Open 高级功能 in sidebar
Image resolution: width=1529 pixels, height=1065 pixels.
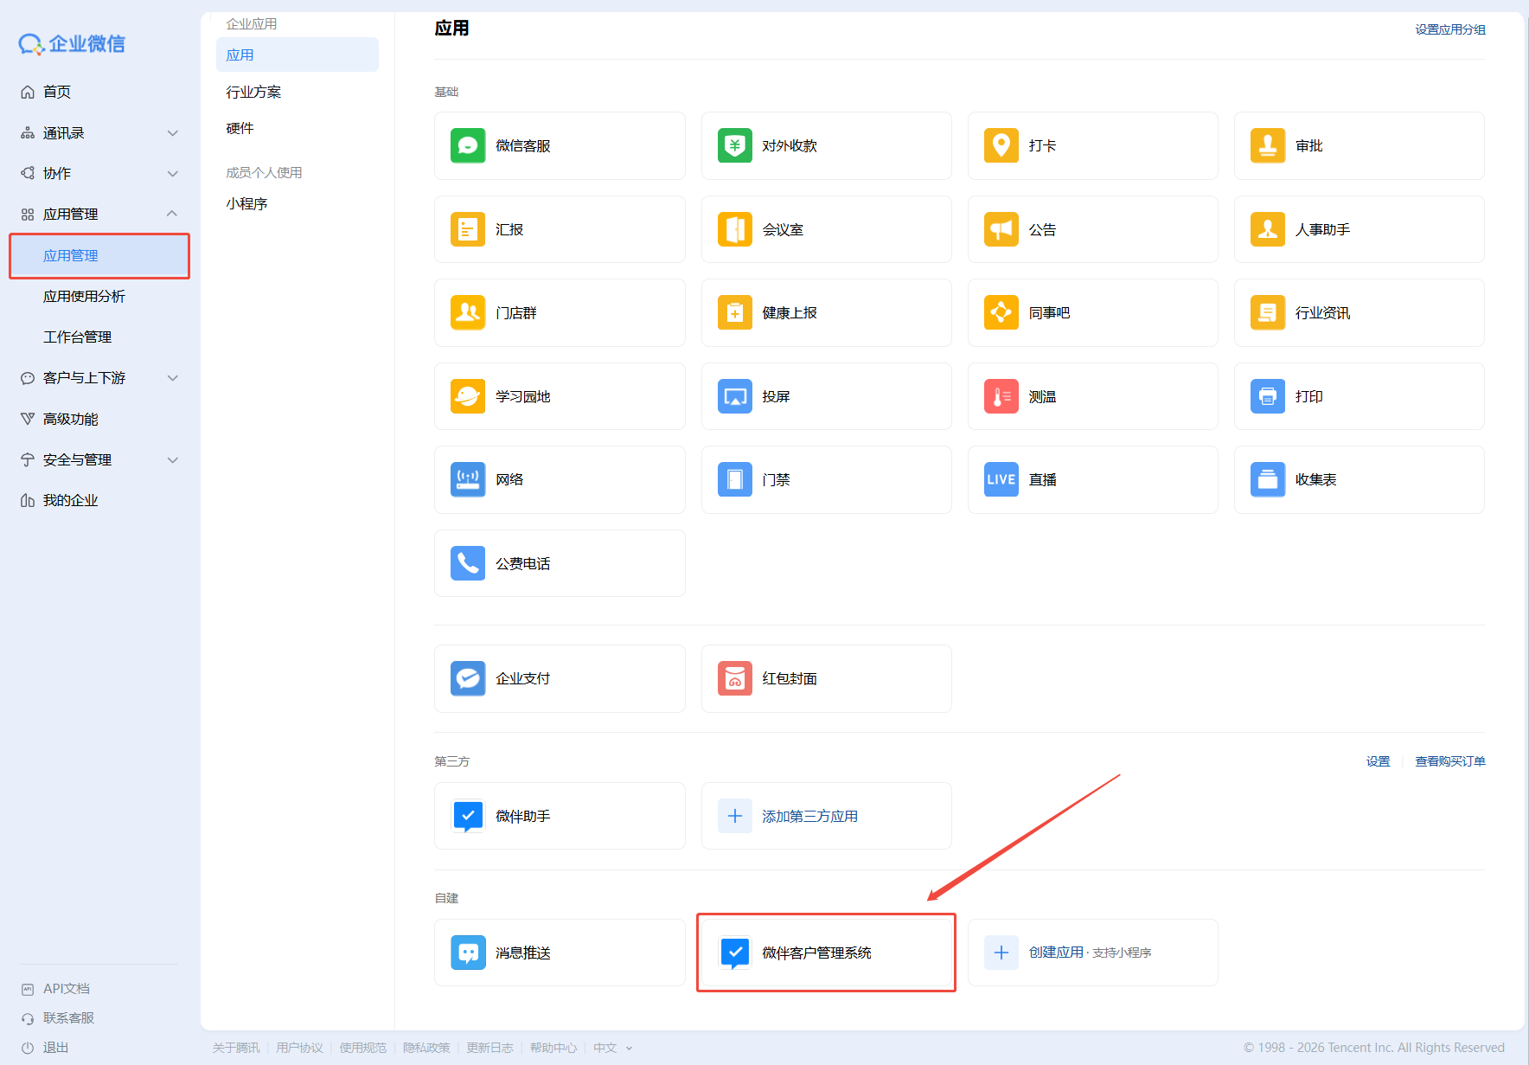point(70,420)
